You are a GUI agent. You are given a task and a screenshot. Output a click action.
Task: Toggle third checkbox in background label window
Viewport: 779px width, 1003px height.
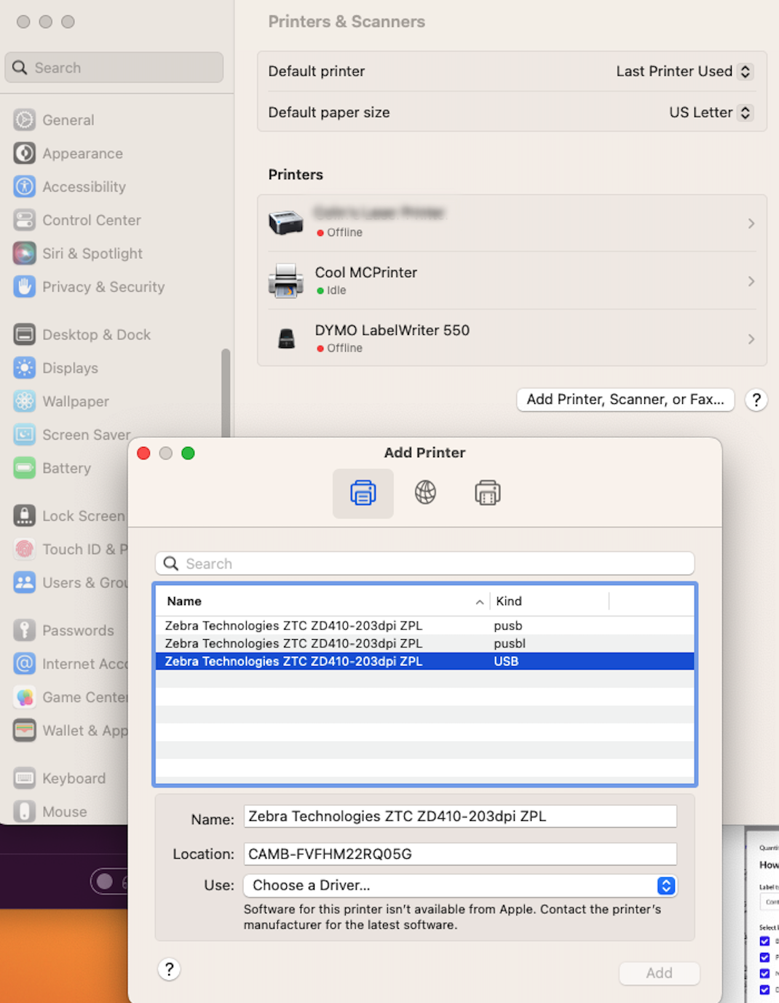764,973
